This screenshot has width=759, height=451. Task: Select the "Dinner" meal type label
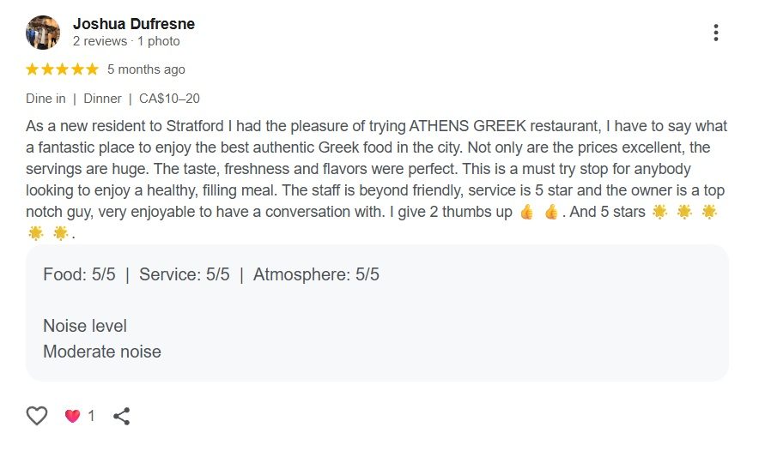pyautogui.click(x=102, y=99)
